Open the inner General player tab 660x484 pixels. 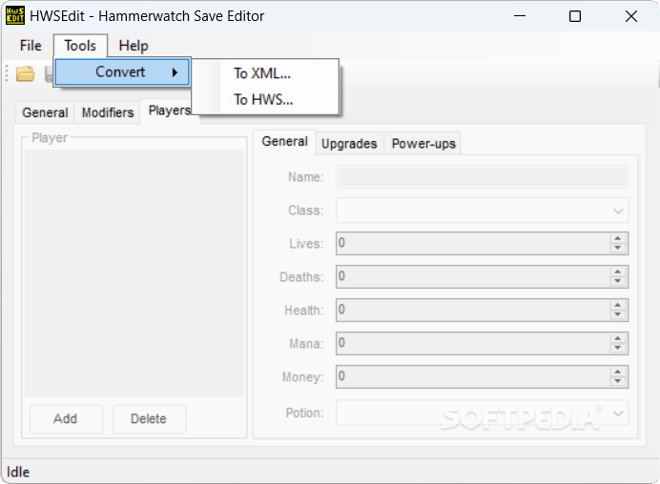tap(285, 141)
